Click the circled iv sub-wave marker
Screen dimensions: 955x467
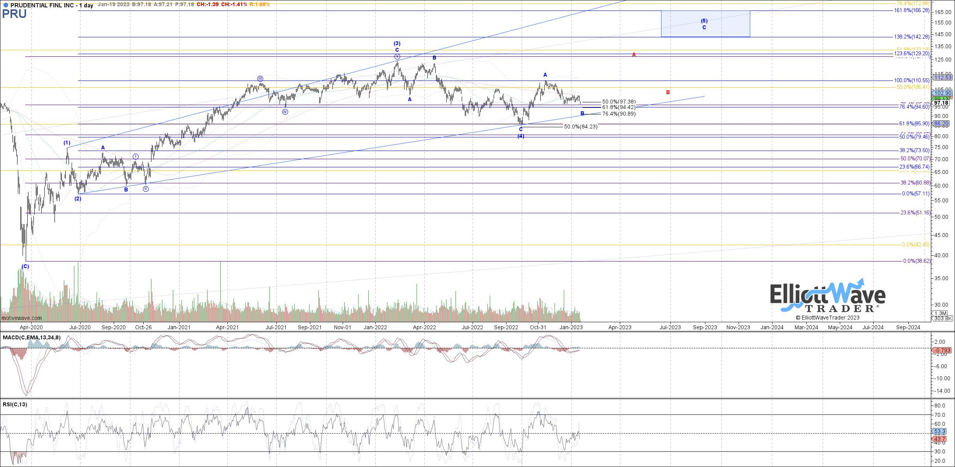coord(285,112)
